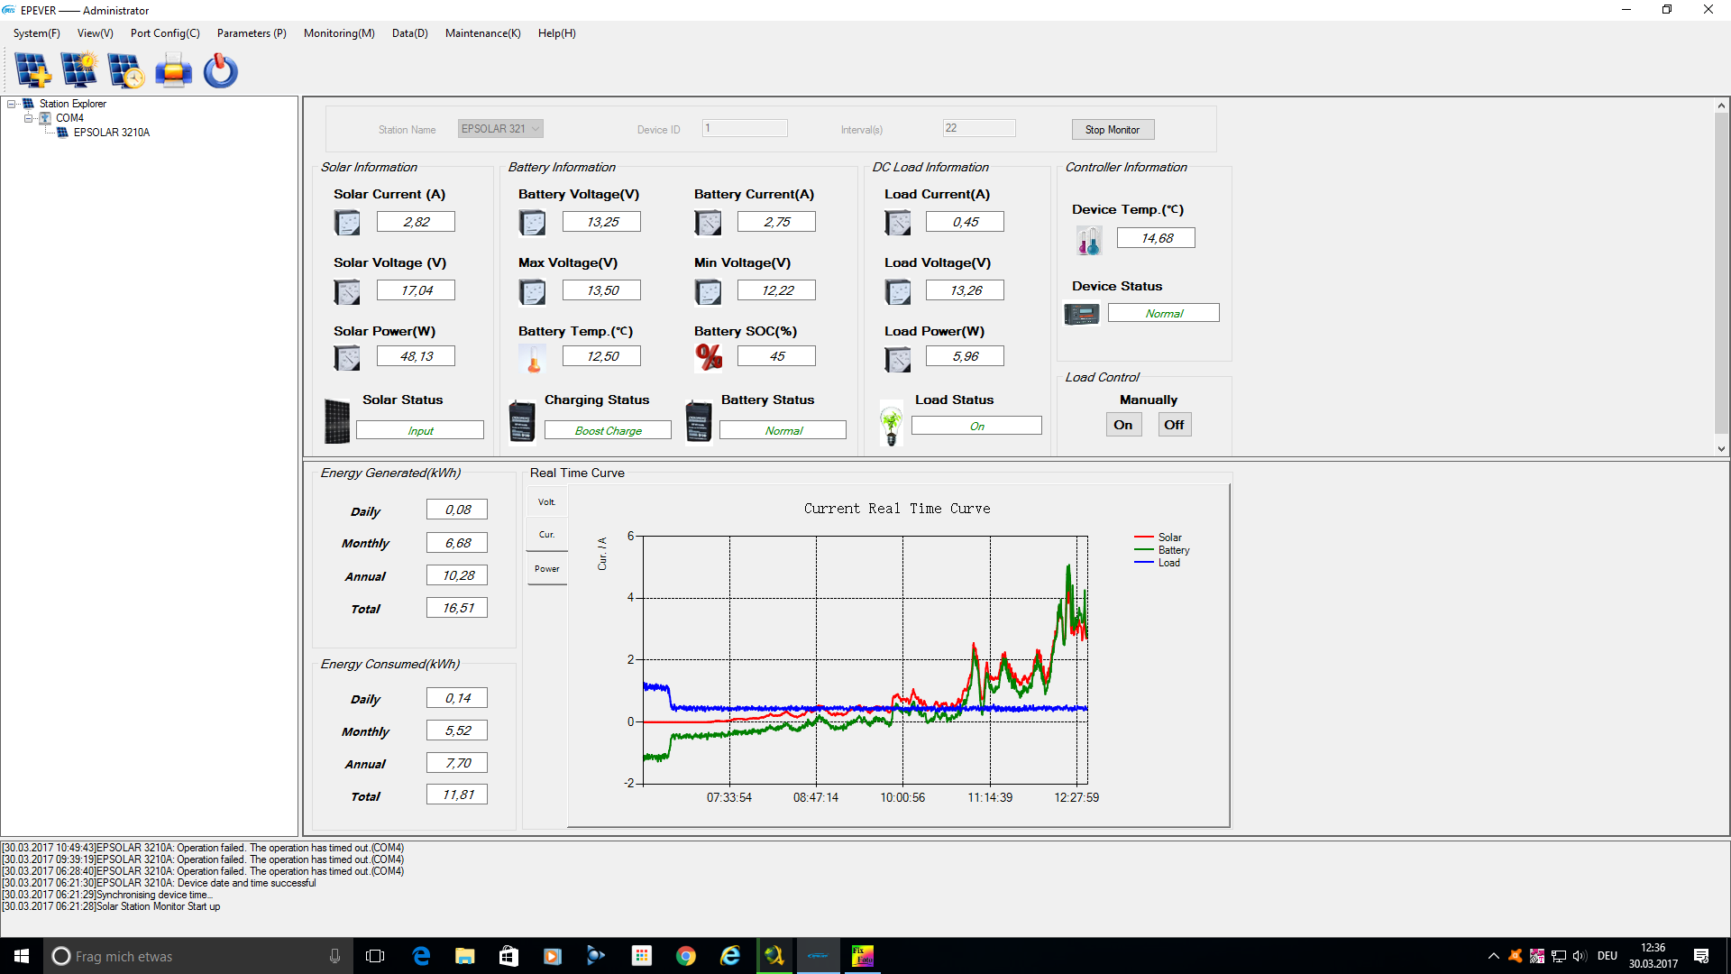
Task: Click the solar panel with clock icon
Action: tap(126, 70)
